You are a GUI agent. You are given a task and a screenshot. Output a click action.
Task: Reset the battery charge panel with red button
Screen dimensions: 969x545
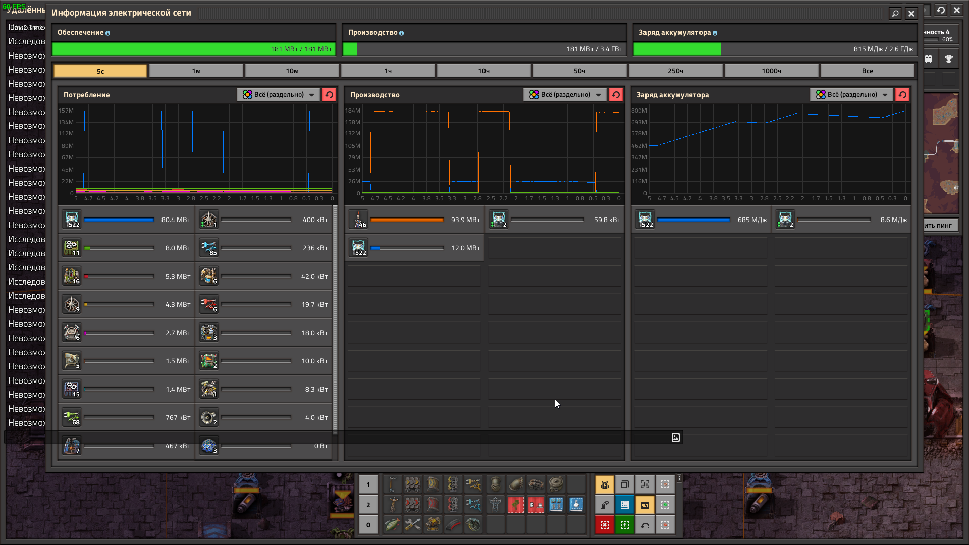902,95
